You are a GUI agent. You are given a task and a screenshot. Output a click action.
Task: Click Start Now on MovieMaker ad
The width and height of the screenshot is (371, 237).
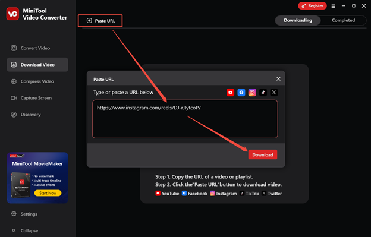[48, 193]
